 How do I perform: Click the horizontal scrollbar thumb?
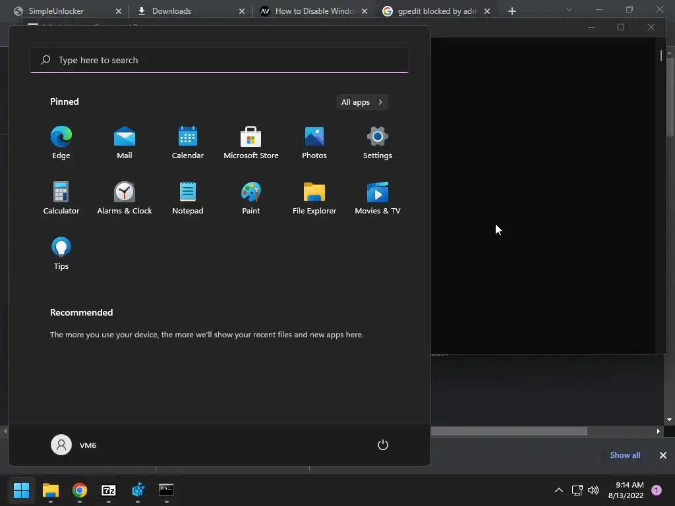509,431
